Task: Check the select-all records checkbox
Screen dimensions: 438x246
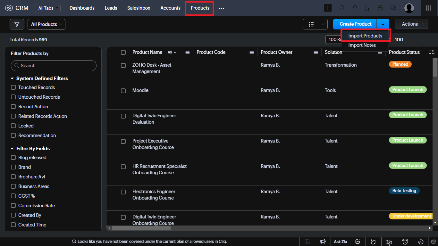Action: pyautogui.click(x=123, y=52)
